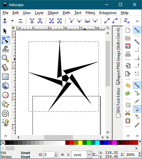The image size is (142, 159).
Task: Open the Object menu
Action: pyautogui.click(x=53, y=13)
